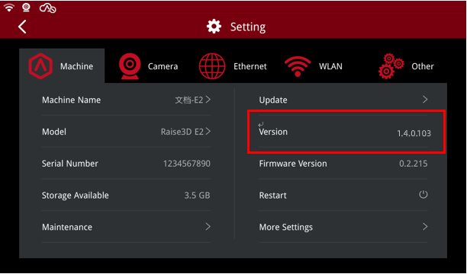Select the Machine Name label
Viewport: 467px width, 274px height.
(71, 100)
